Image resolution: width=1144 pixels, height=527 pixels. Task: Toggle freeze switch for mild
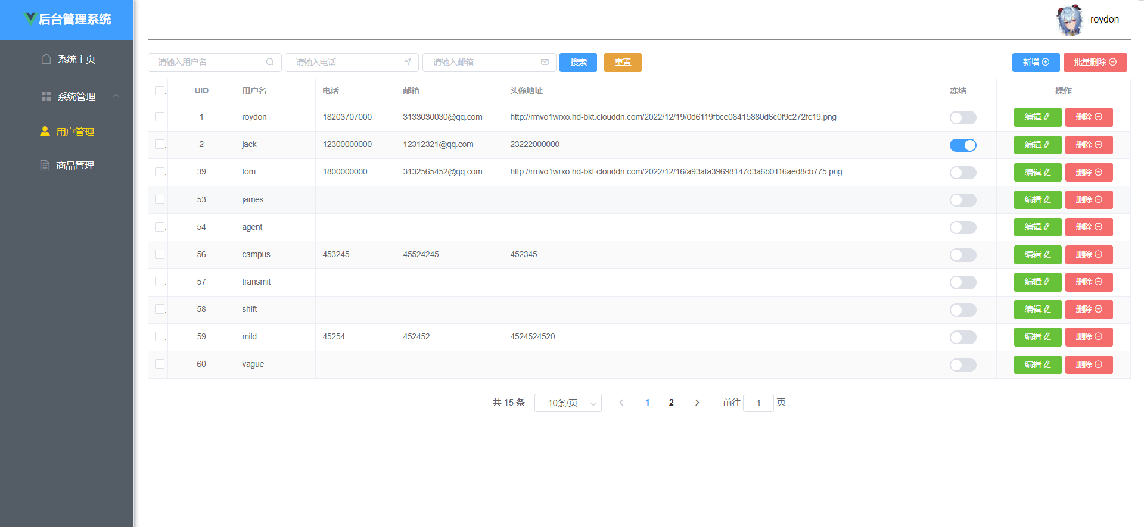(963, 337)
